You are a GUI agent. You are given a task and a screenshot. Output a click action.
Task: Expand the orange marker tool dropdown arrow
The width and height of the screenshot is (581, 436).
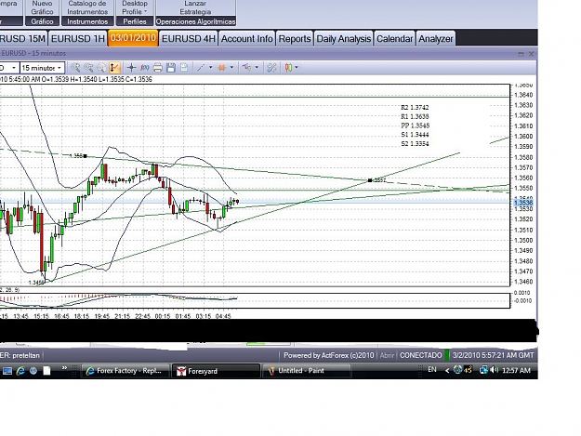(x=232, y=68)
